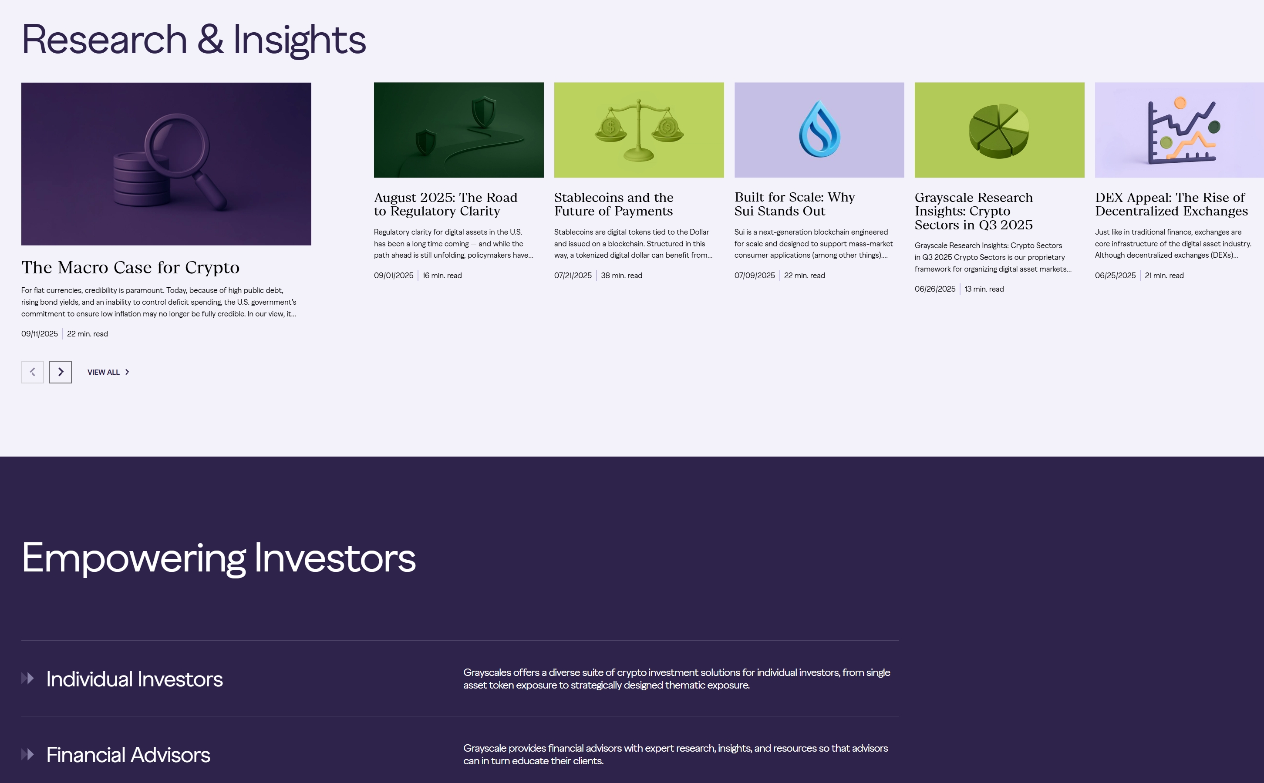Open the balance scales article thumbnail
The image size is (1264, 783).
[639, 130]
